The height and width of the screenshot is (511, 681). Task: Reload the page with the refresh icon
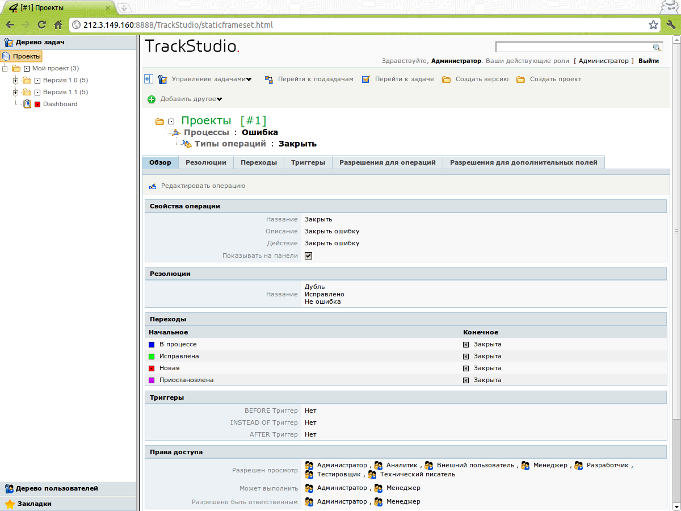click(41, 25)
